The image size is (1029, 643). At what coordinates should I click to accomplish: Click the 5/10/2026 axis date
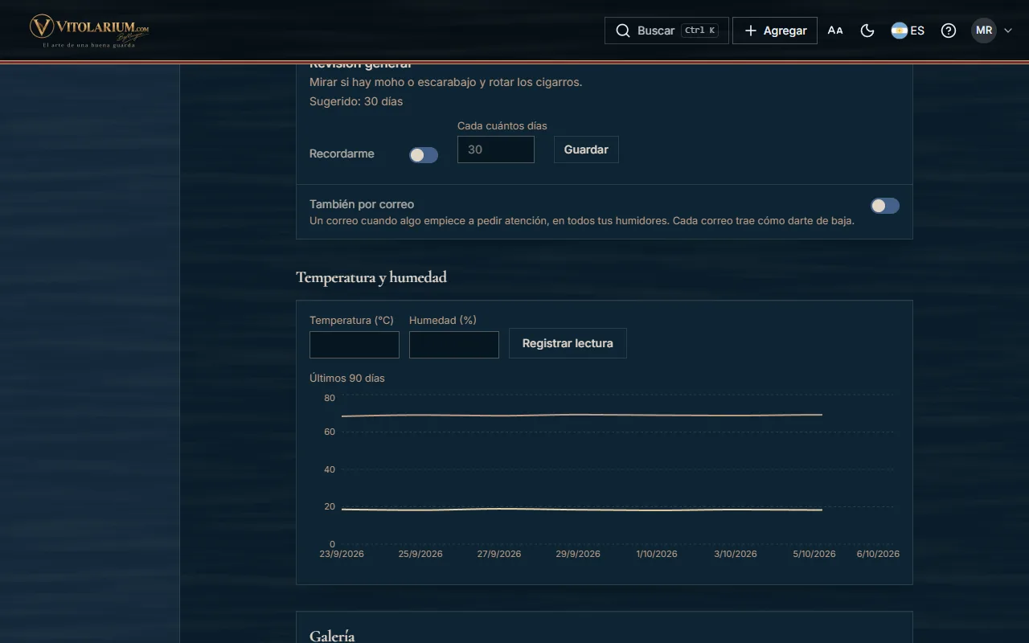[x=814, y=554]
